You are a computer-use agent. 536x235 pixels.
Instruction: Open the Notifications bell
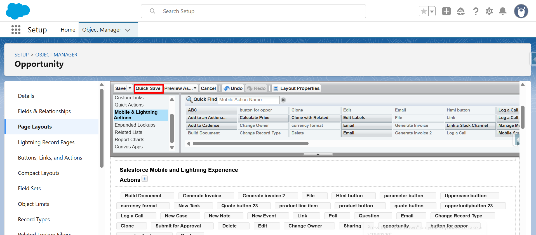pyautogui.click(x=503, y=11)
